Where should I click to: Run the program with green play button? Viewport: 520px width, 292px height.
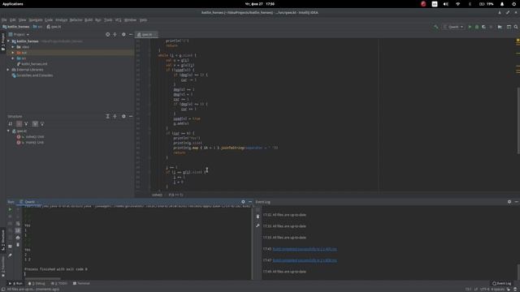point(470,27)
